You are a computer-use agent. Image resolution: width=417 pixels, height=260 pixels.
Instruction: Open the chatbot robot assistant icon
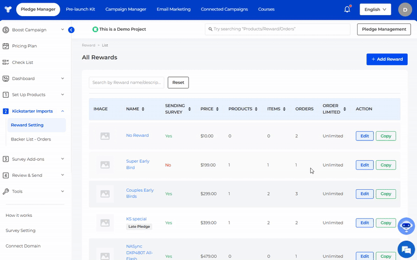[406, 226]
